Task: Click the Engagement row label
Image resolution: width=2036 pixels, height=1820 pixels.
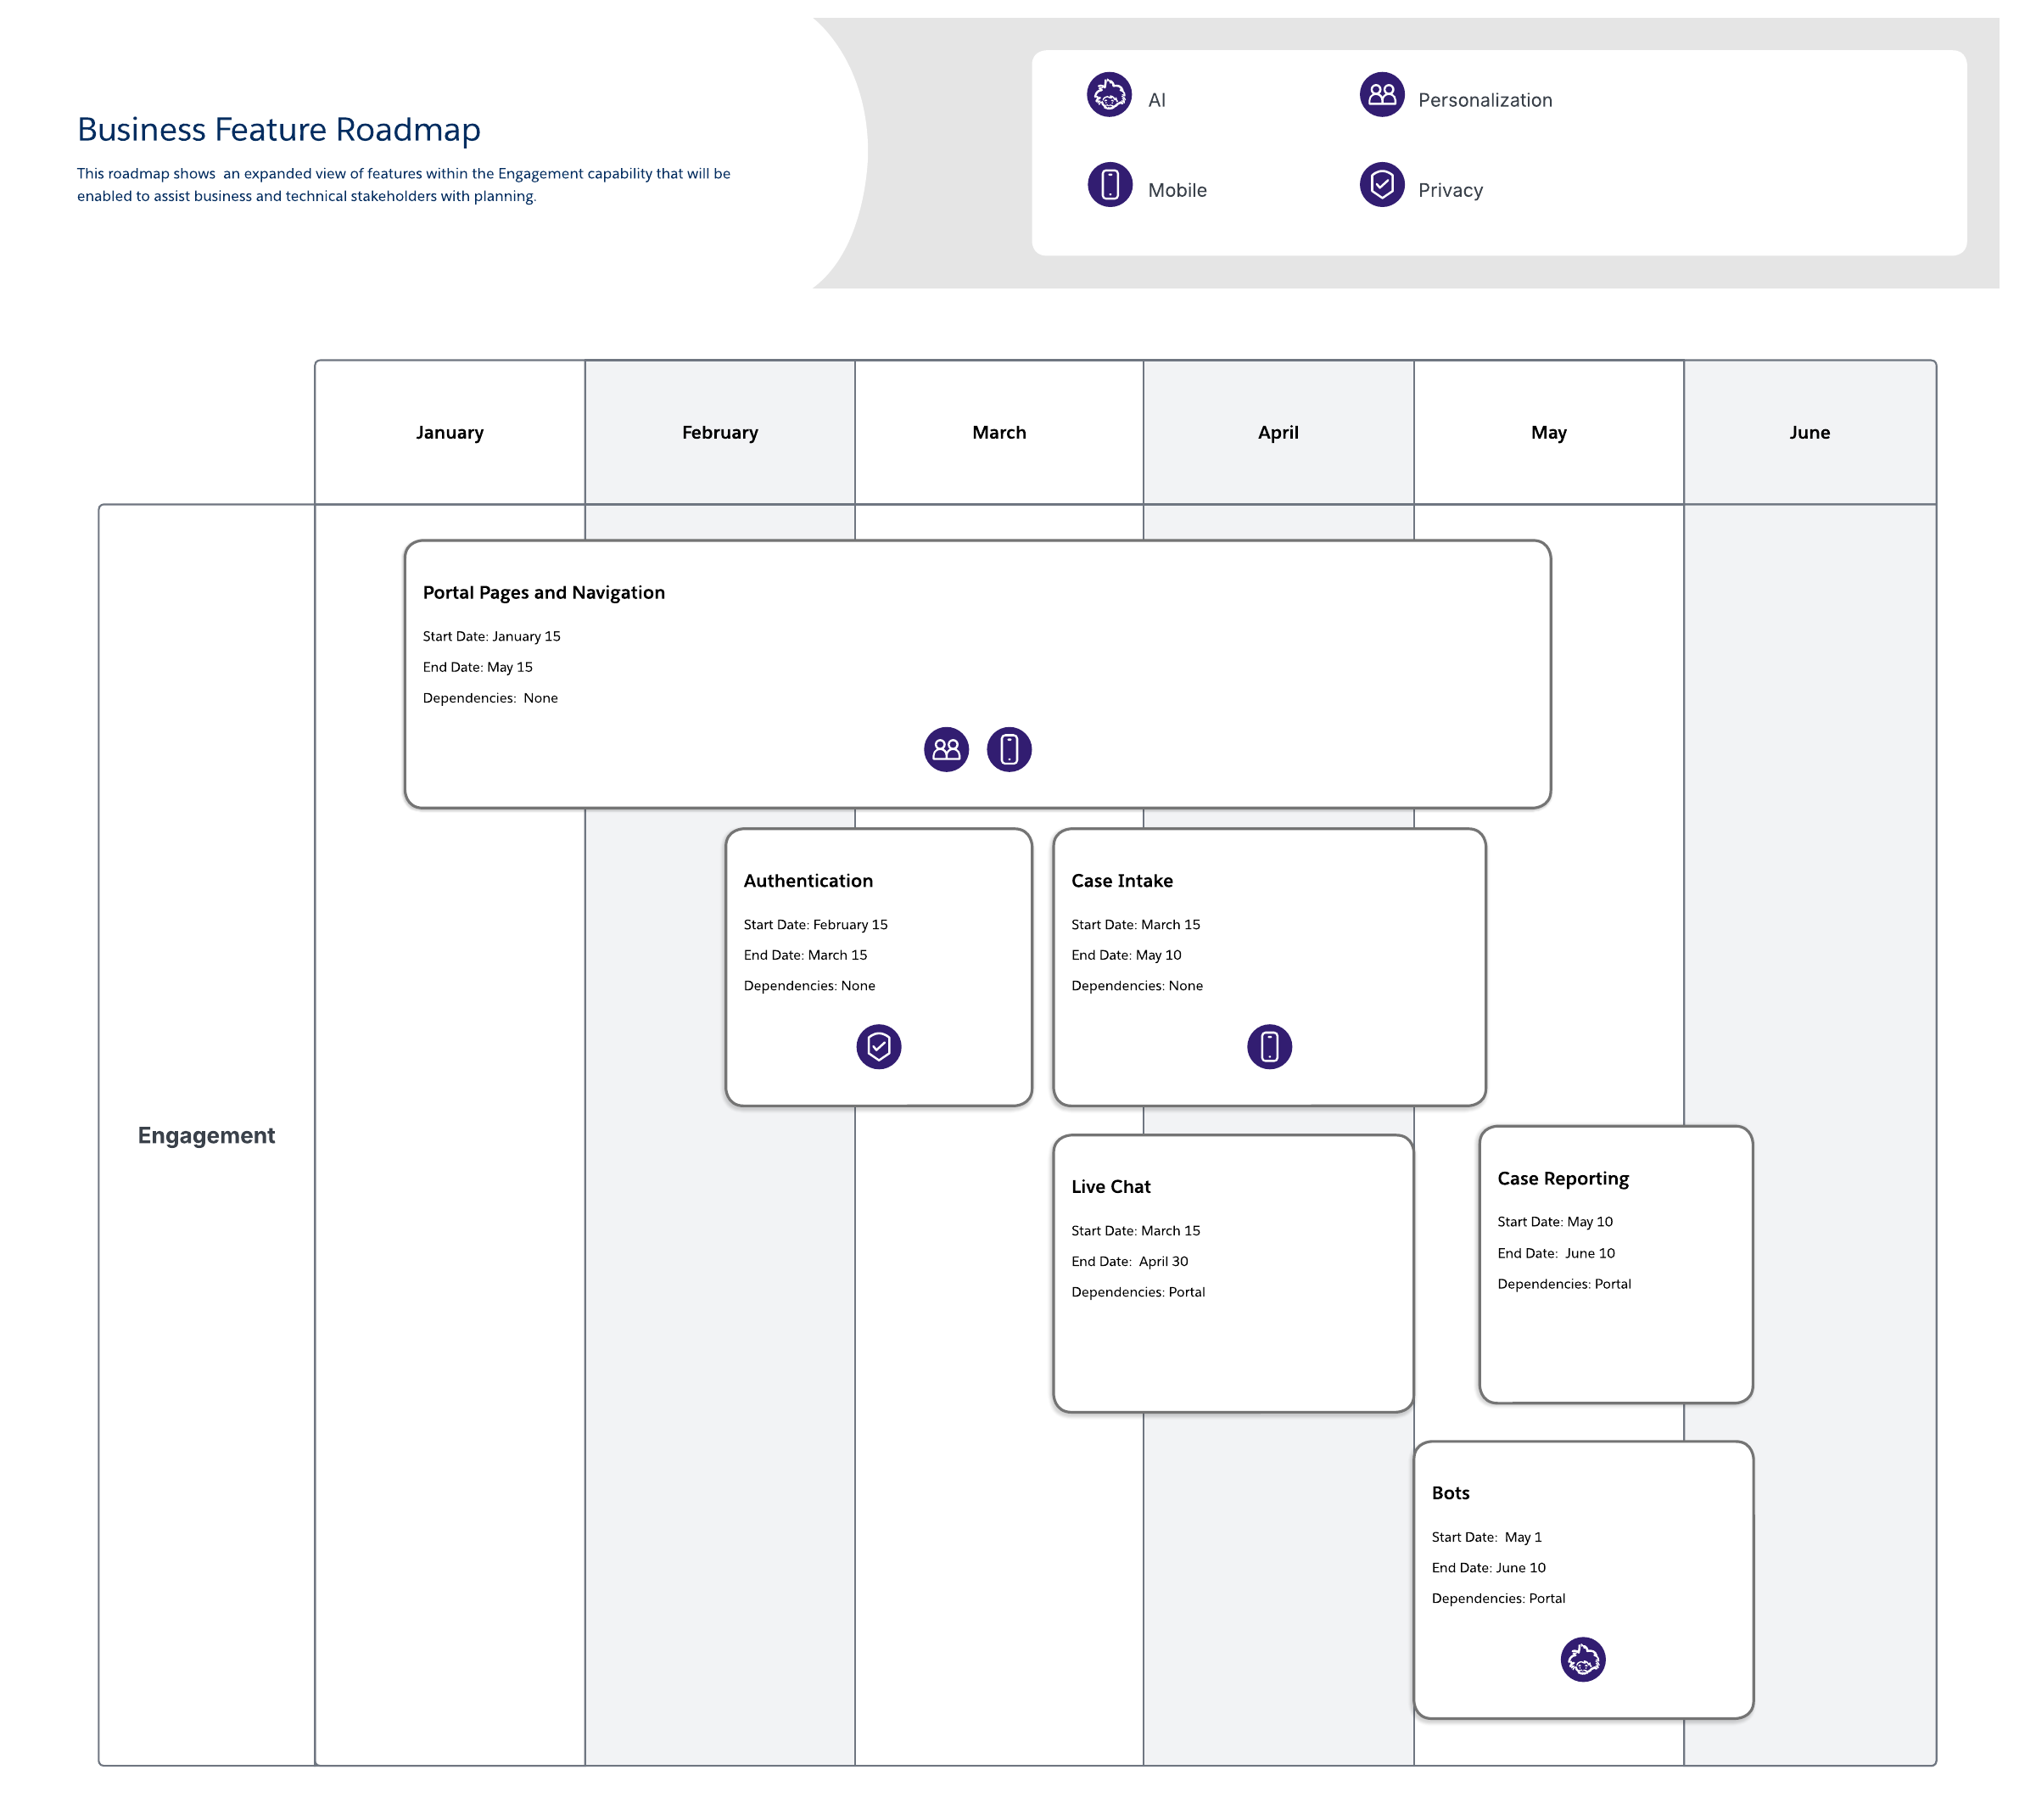Action: point(206,1135)
